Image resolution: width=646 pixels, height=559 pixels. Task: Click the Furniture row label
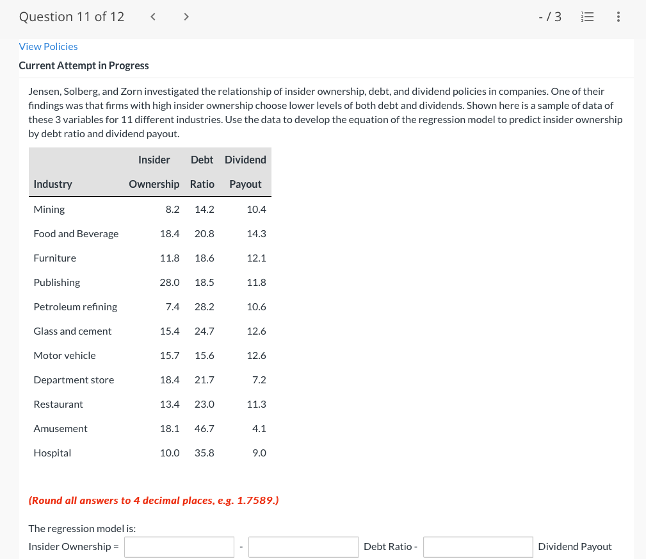click(x=55, y=258)
